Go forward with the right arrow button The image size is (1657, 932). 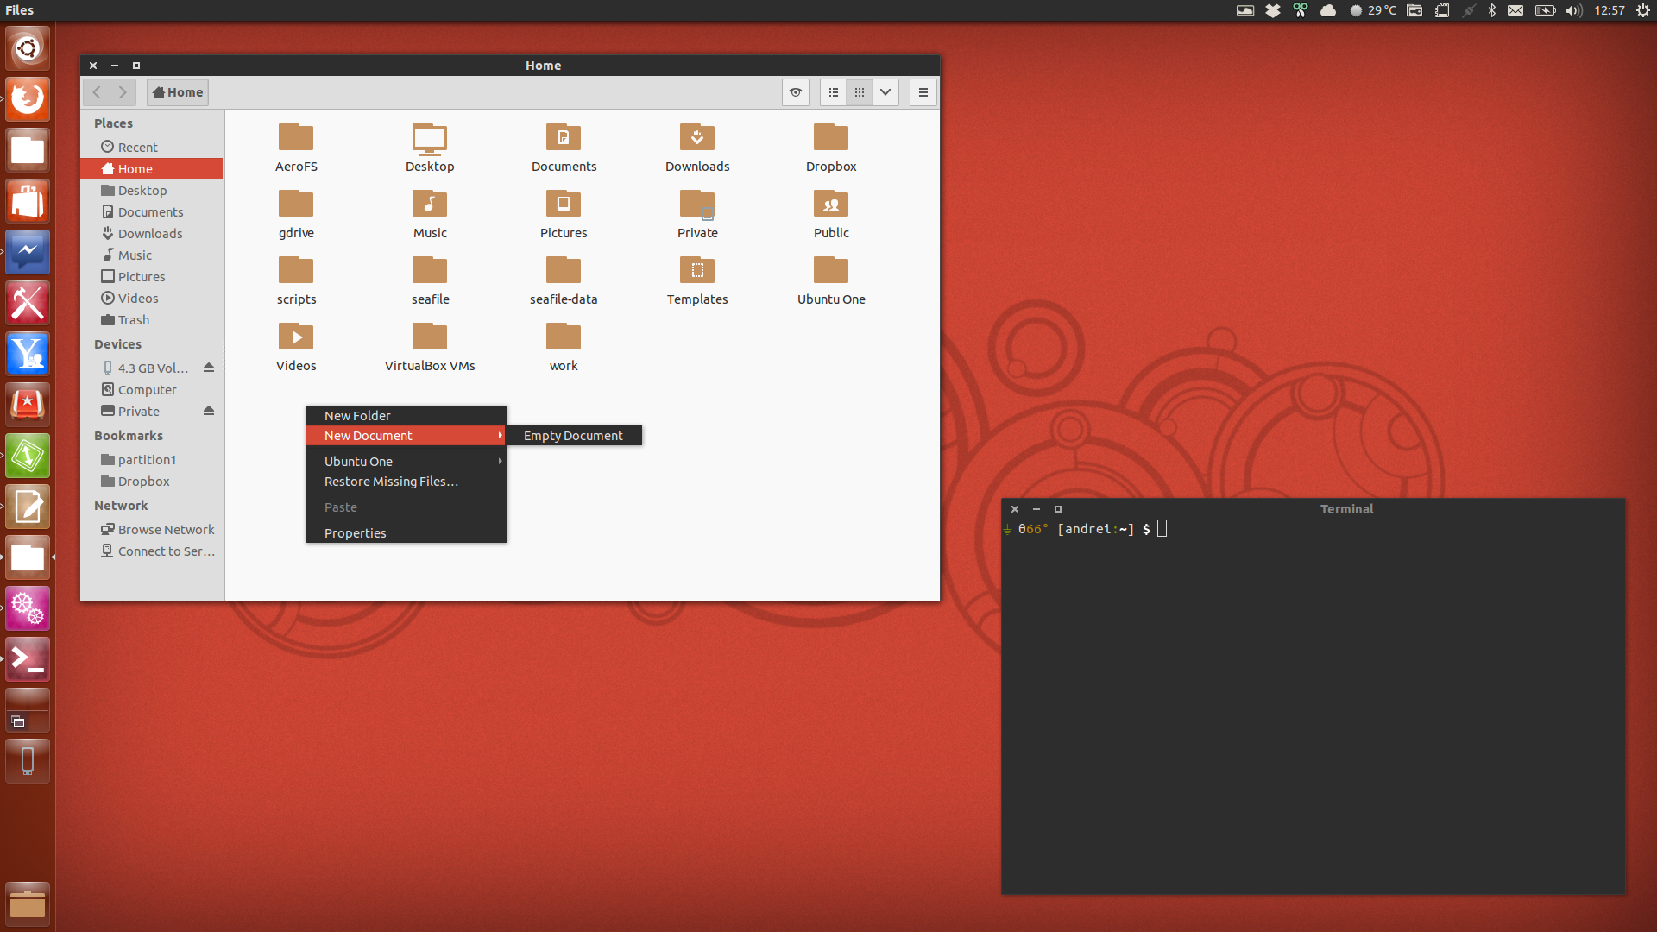[x=123, y=92]
